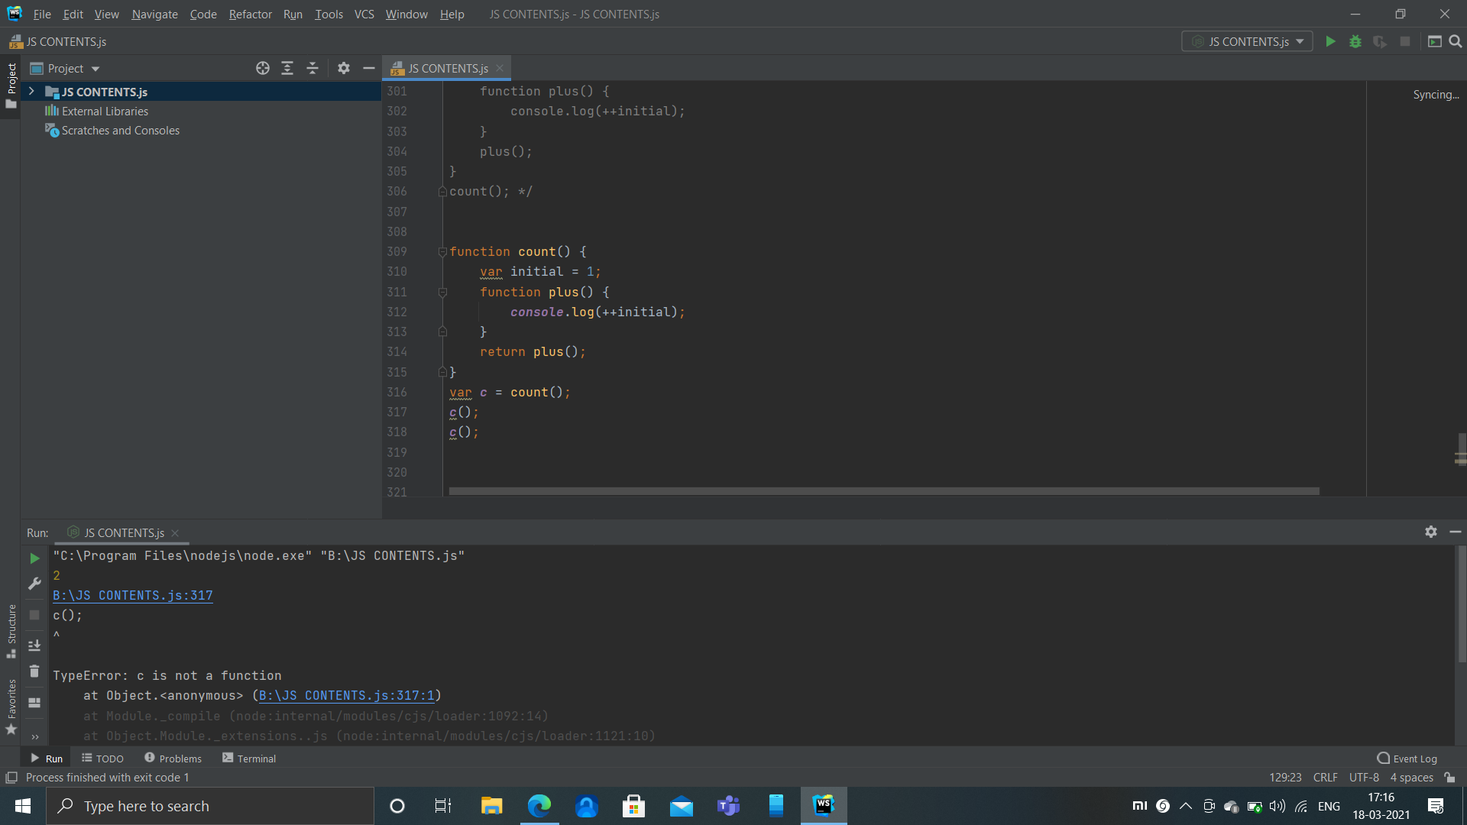The height and width of the screenshot is (825, 1467).
Task: Click the Debug bug icon
Action: (1355, 41)
